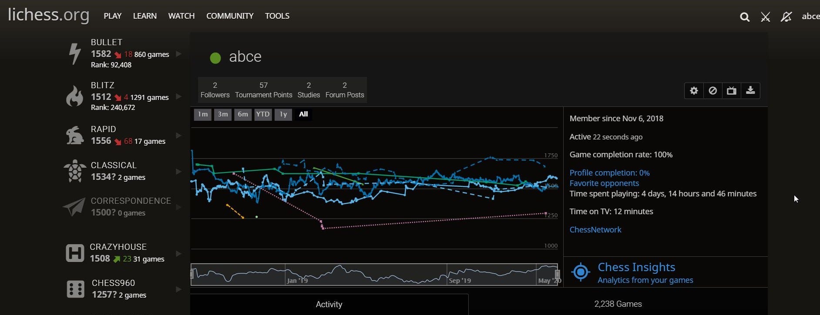Screen dimensions: 820x315
Task: Click the Bullet lightning bolt icon
Action: (x=75, y=53)
